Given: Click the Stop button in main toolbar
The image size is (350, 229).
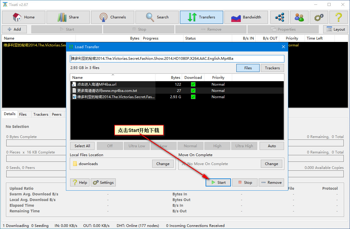Looking at the screenshot, I should (x=139, y=29).
